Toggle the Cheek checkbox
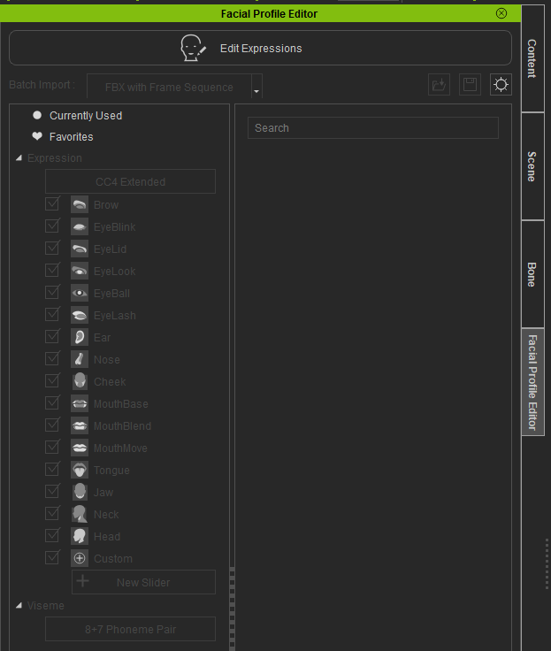Screen dimensions: 551x651 tap(52, 380)
